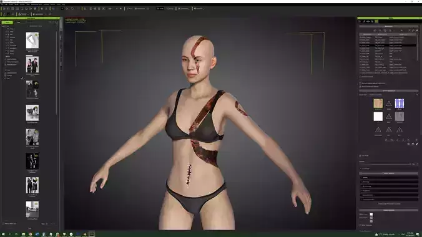Toggle the checkbox under the color swatches
422x237 pixels.
(x=360, y=225)
